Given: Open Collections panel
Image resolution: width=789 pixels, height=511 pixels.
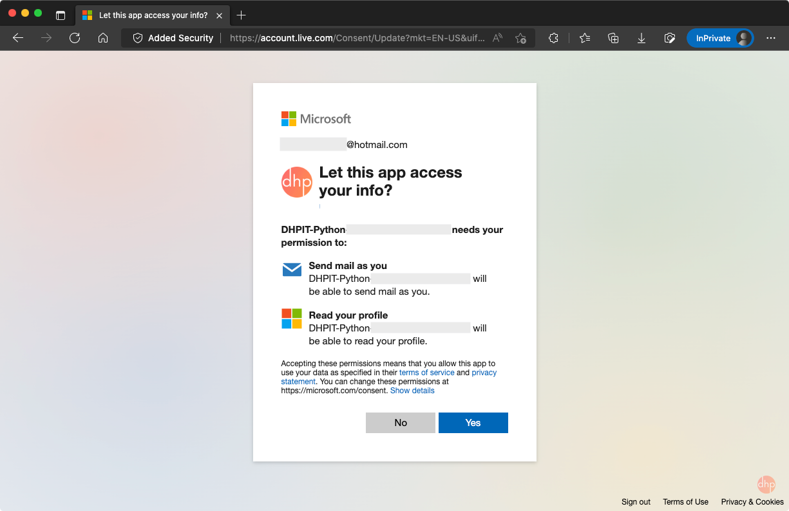Looking at the screenshot, I should 613,38.
